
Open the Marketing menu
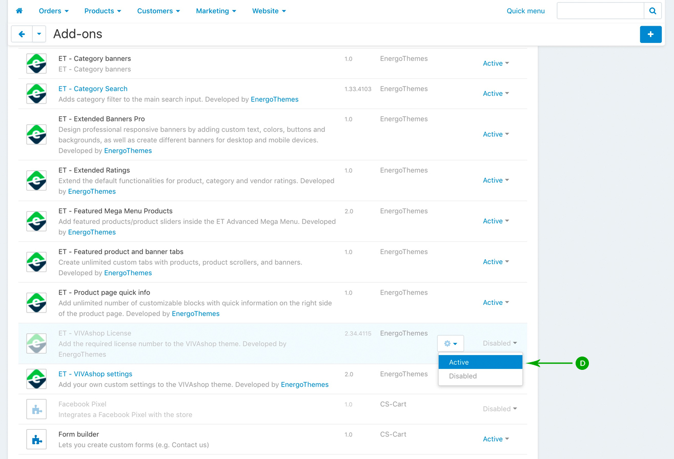tap(216, 11)
